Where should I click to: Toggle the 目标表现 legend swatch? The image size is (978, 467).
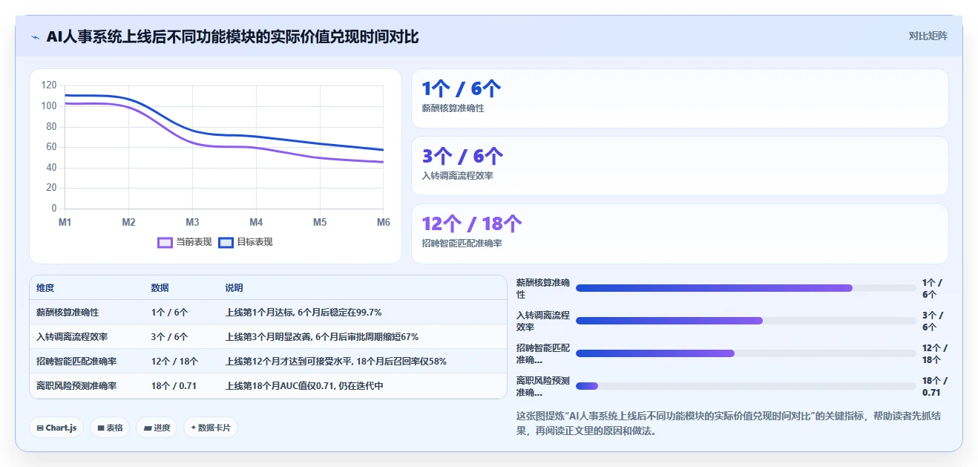point(226,242)
